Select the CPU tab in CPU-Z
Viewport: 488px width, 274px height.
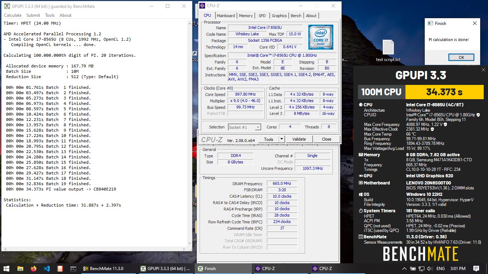tap(207, 15)
